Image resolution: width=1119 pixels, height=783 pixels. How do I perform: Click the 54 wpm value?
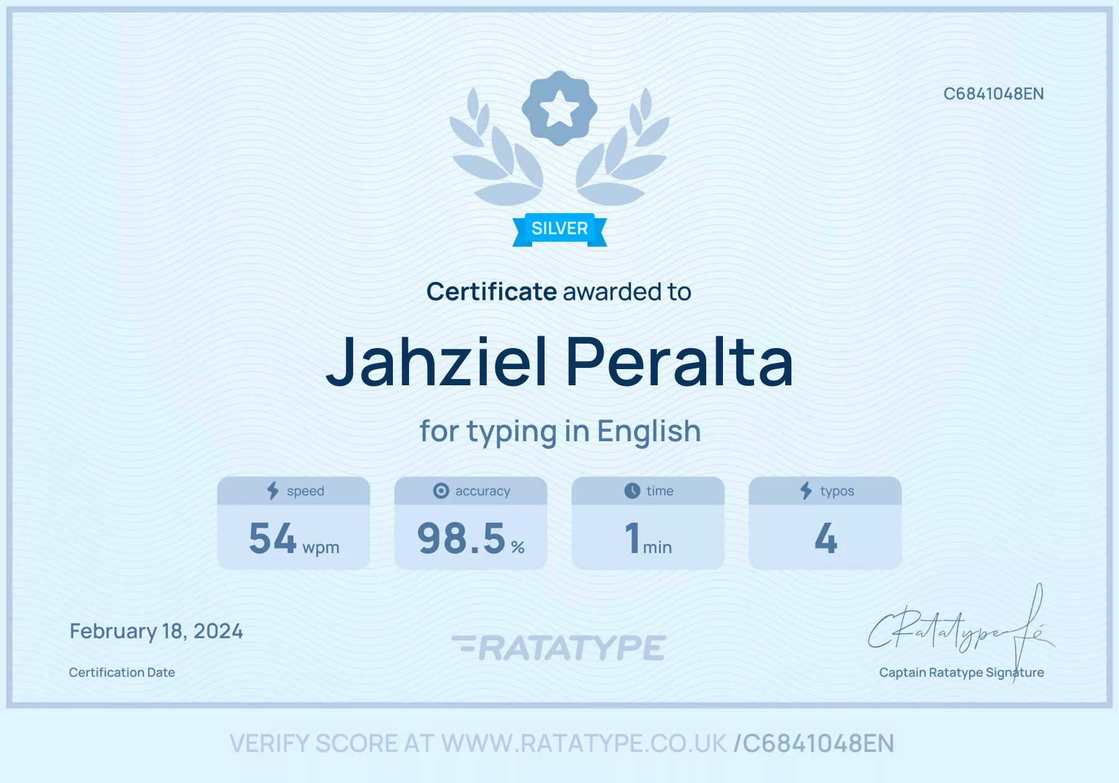point(294,538)
